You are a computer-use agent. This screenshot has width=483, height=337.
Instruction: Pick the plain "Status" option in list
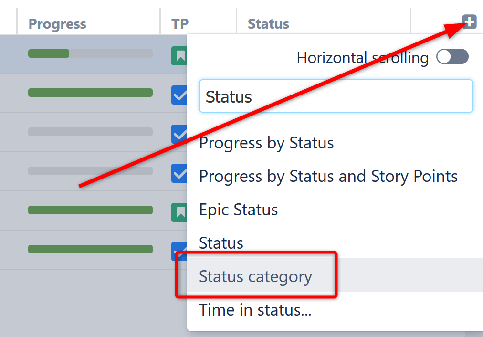(x=221, y=243)
